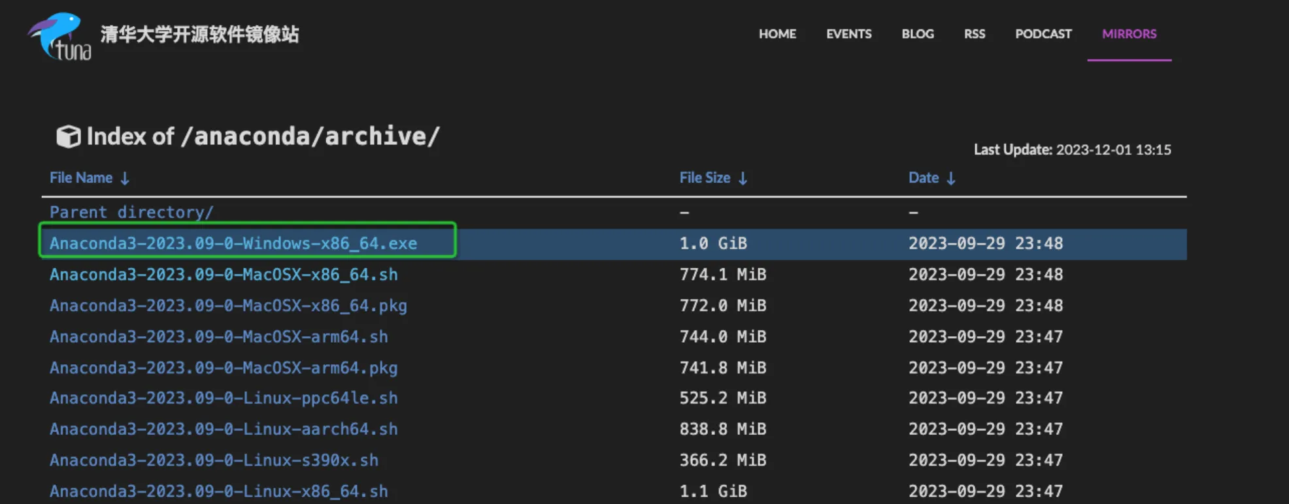Click the package box icon beside Index of

(x=68, y=136)
